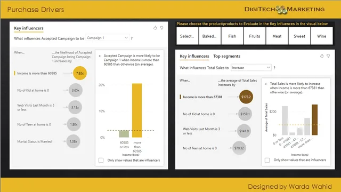The width and height of the screenshot is (341, 192).
Task: Click the short green '60585 or less' bar
Action: pyautogui.click(x=124, y=134)
